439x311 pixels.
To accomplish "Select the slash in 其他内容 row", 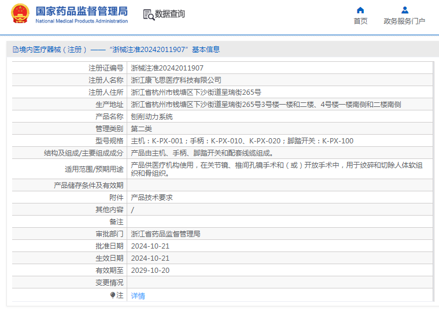I will (x=132, y=210).
